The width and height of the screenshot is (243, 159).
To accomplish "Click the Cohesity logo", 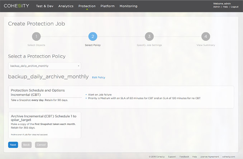I will (x=16, y=6).
